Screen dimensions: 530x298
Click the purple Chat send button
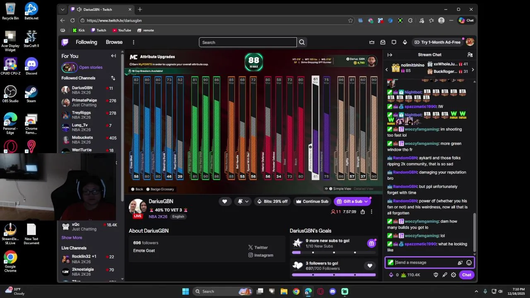467,275
